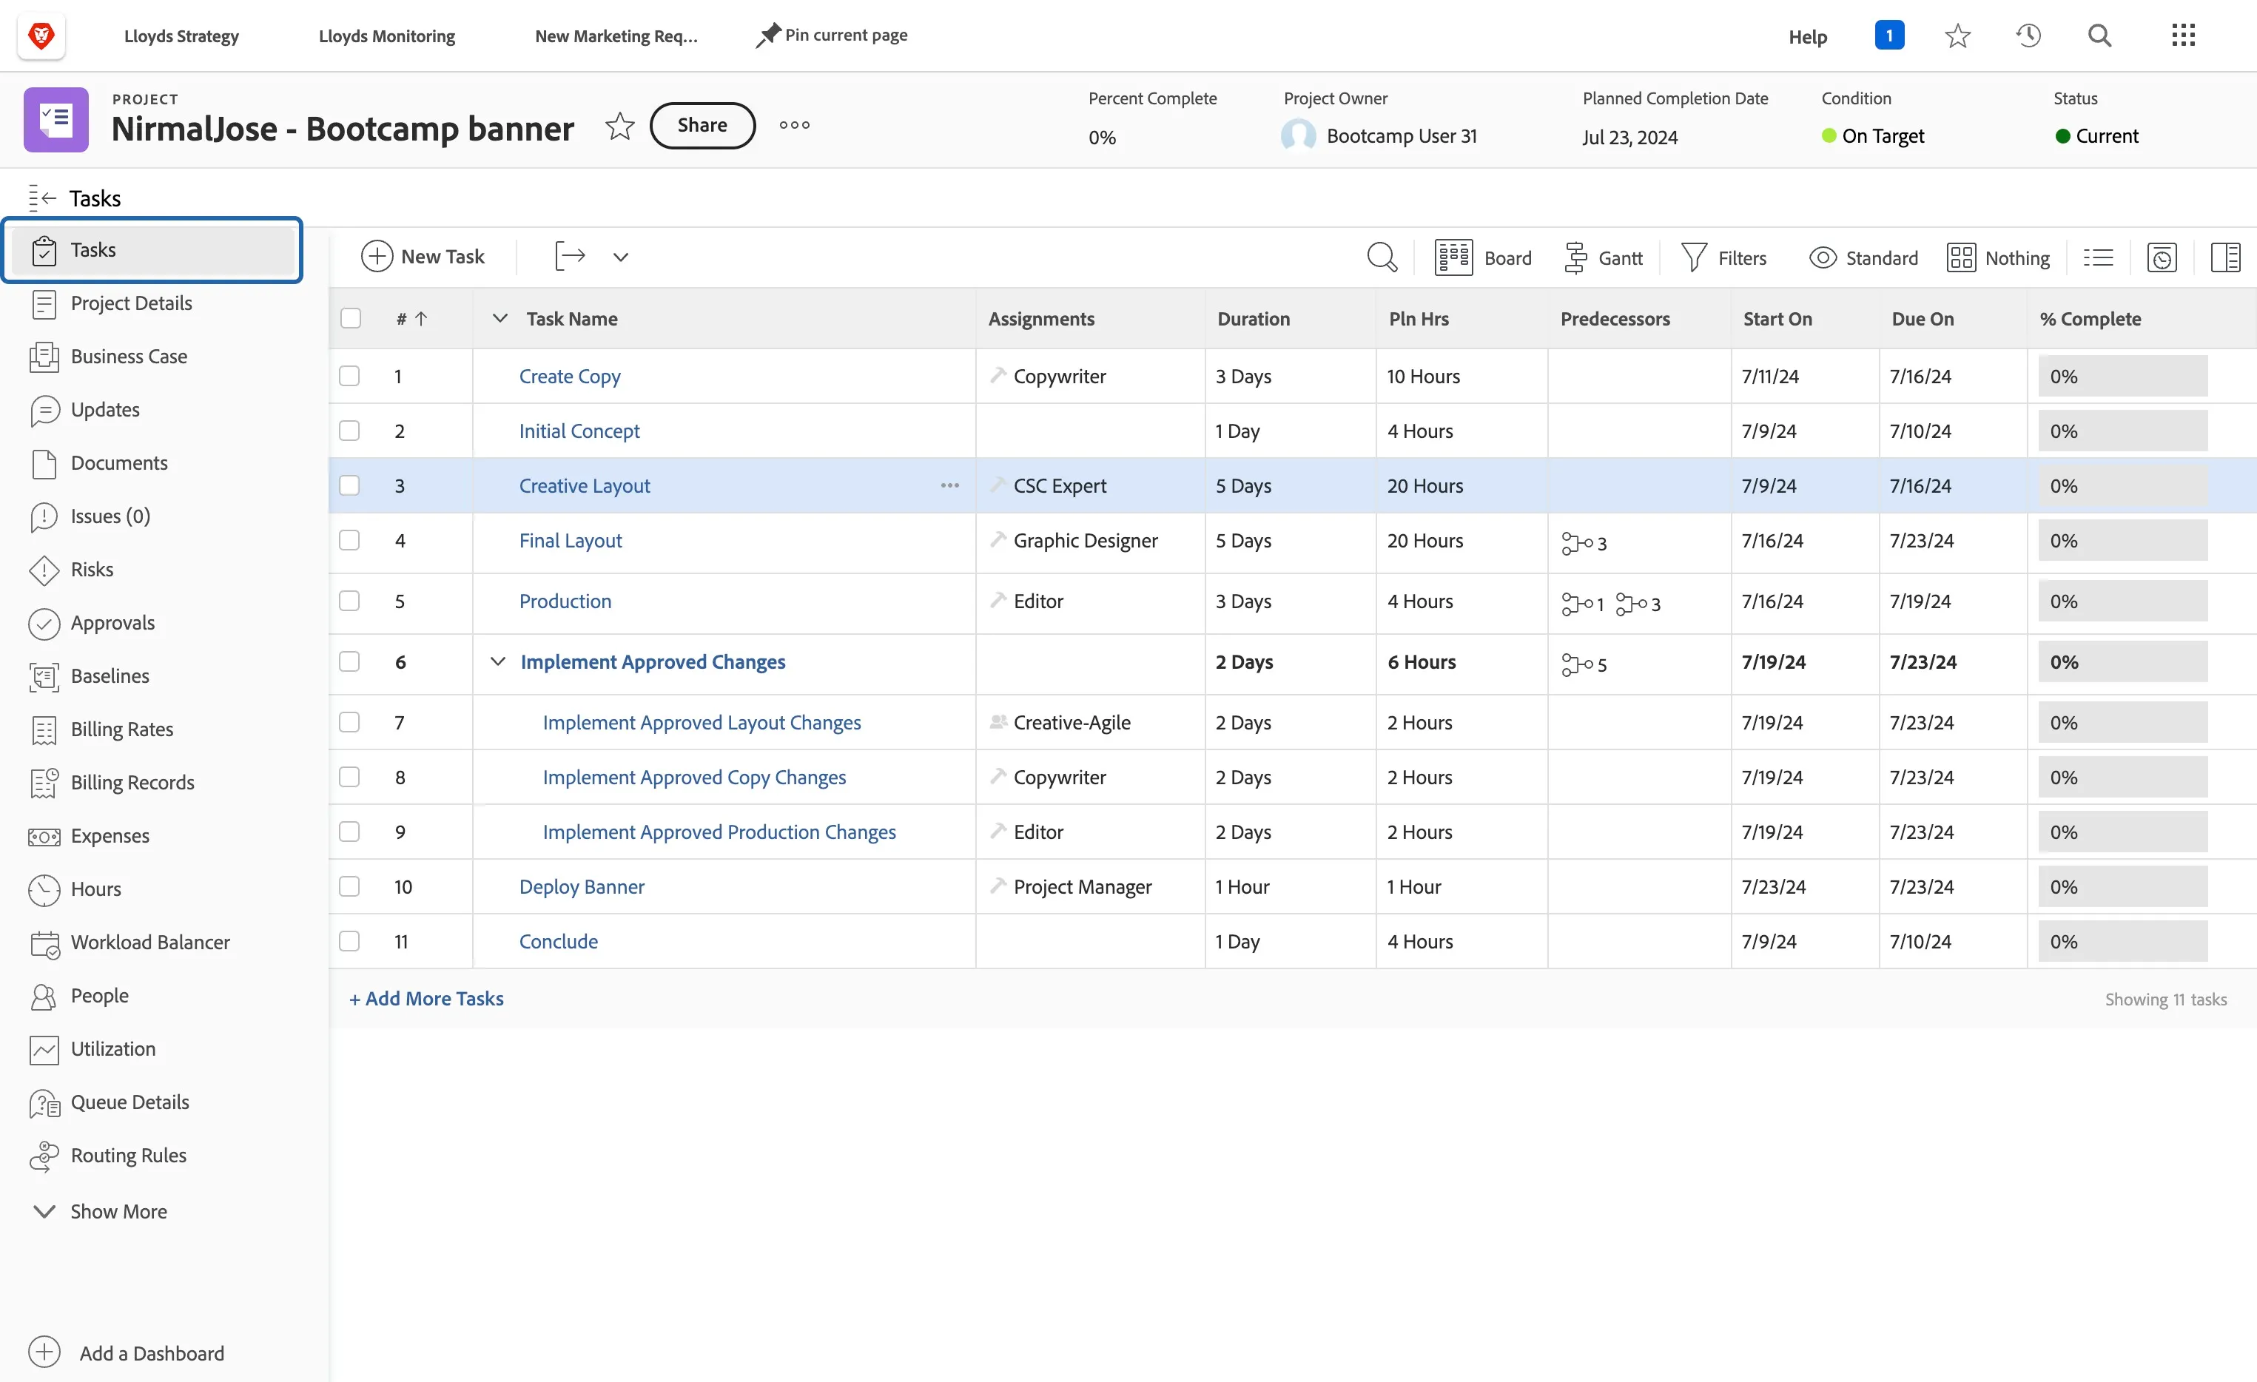2257x1382 pixels.
Task: Switch to Board view
Action: [x=1483, y=257]
